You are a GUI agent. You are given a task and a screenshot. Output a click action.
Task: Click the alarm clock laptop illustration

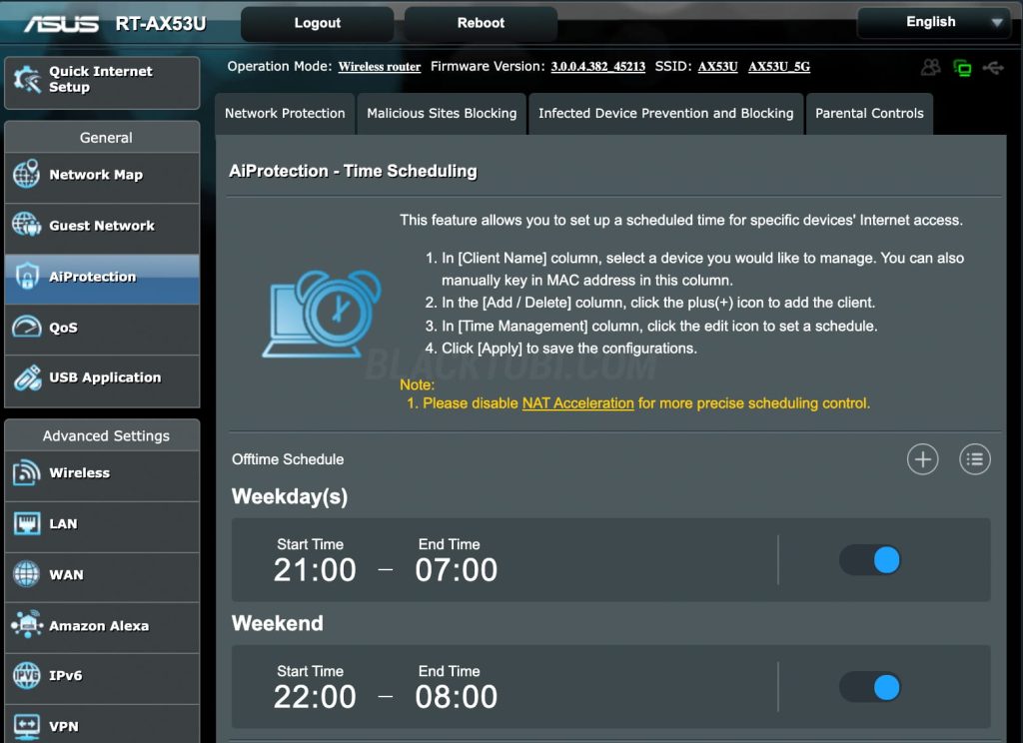pos(322,314)
